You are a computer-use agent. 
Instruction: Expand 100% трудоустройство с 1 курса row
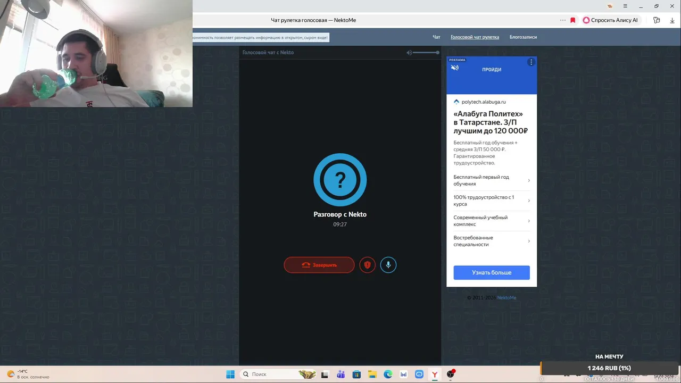tap(492, 201)
